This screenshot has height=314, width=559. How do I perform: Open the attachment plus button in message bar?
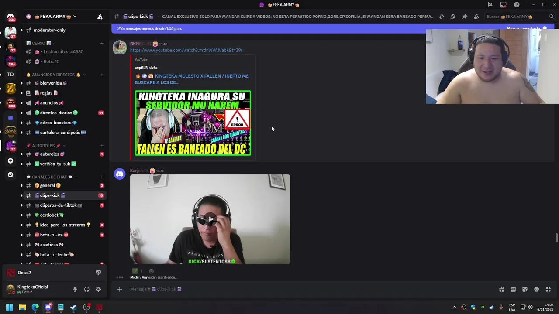[x=120, y=289]
